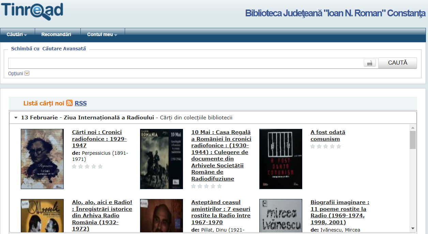Rate 'A fost odată comunism' with fifth star
428x234 pixels.
click(339, 147)
